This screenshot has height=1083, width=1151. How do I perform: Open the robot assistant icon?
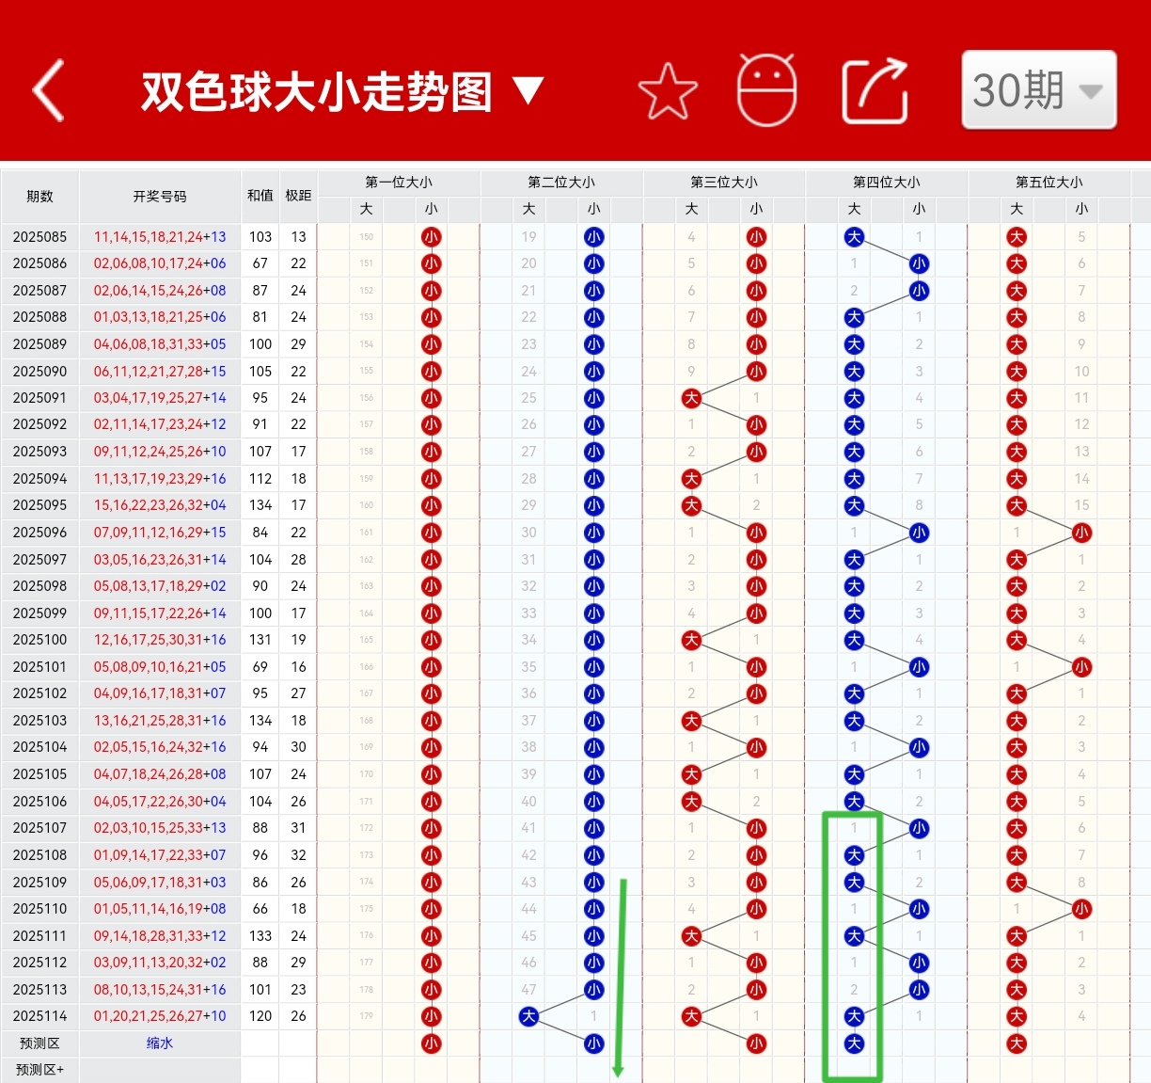tap(767, 89)
